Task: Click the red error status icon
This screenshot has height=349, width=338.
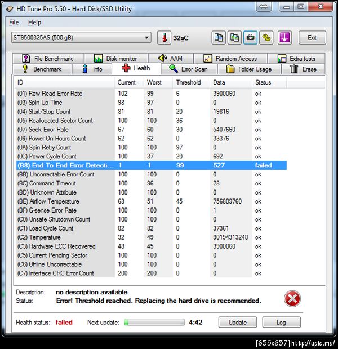Action: (292, 298)
